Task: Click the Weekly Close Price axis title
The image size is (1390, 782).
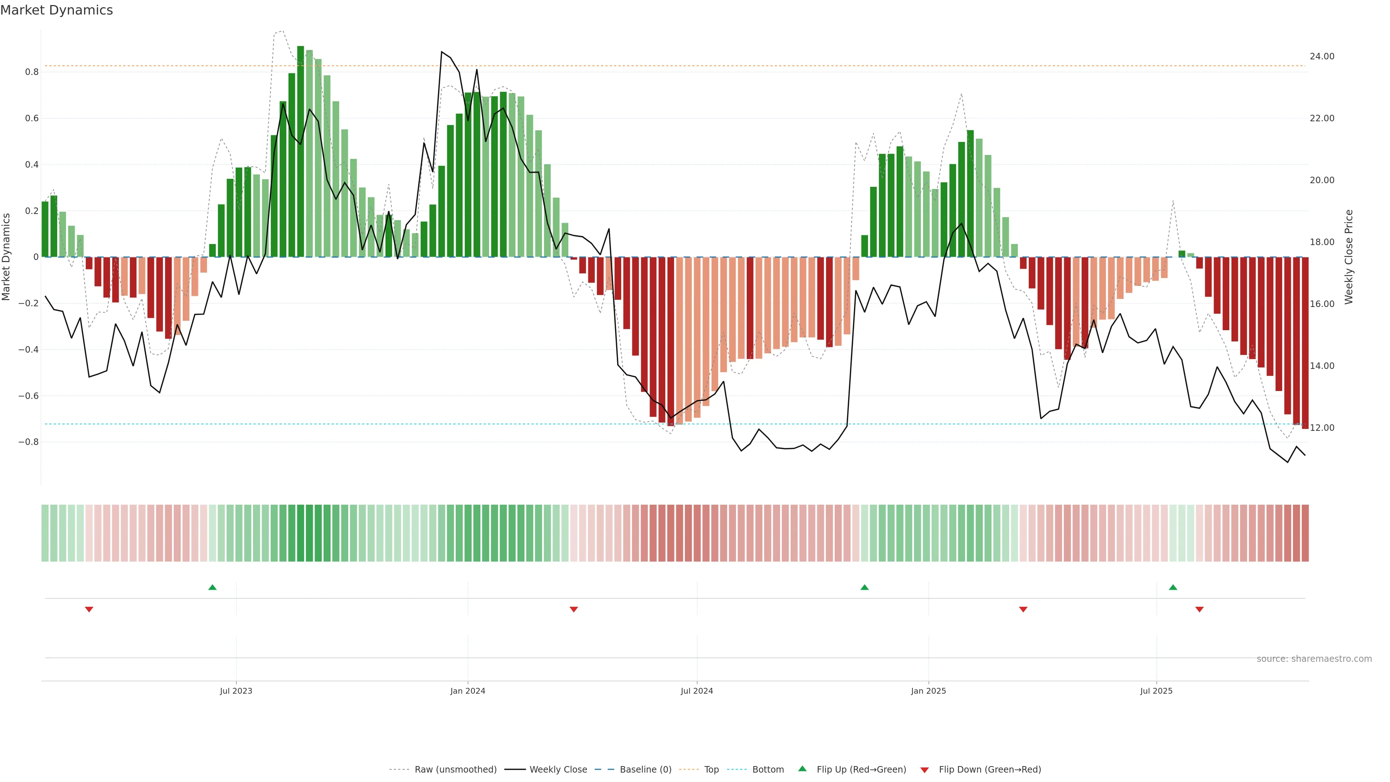Action: click(x=1349, y=257)
